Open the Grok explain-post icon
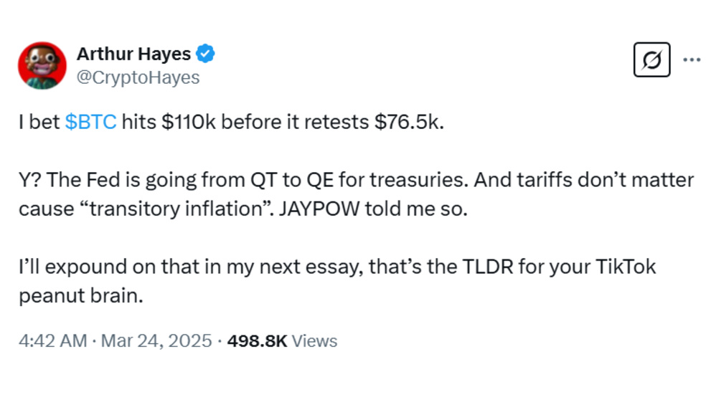The width and height of the screenshot is (706, 397). 651,59
